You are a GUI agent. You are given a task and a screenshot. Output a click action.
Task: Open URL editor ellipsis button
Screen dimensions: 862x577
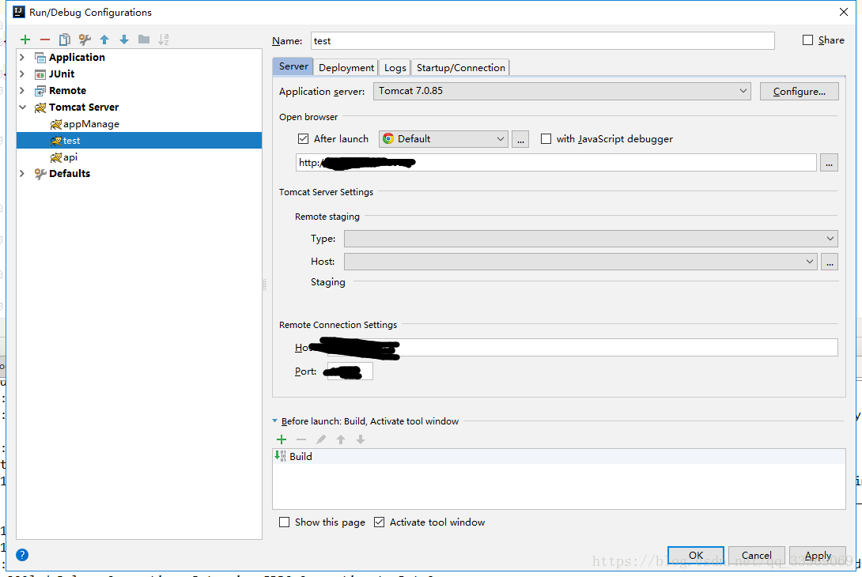tap(829, 163)
